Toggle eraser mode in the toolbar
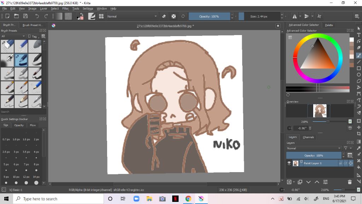Viewport: 362px width, 204px height. coord(164,16)
